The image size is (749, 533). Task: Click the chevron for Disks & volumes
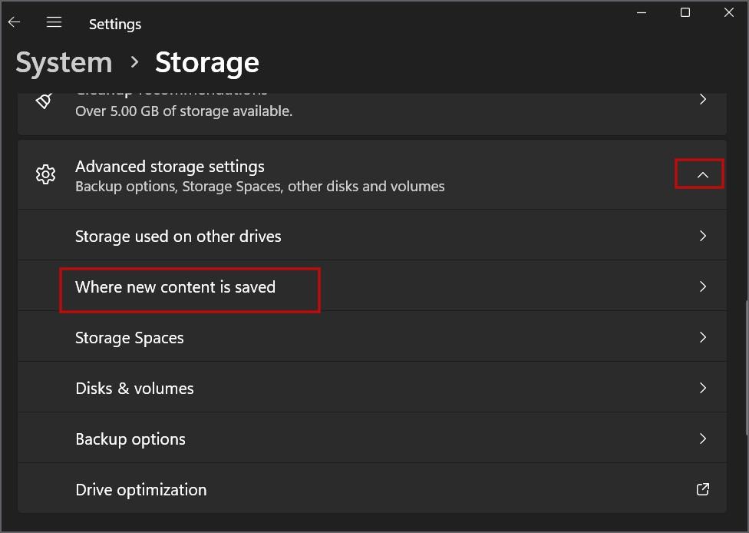click(703, 388)
